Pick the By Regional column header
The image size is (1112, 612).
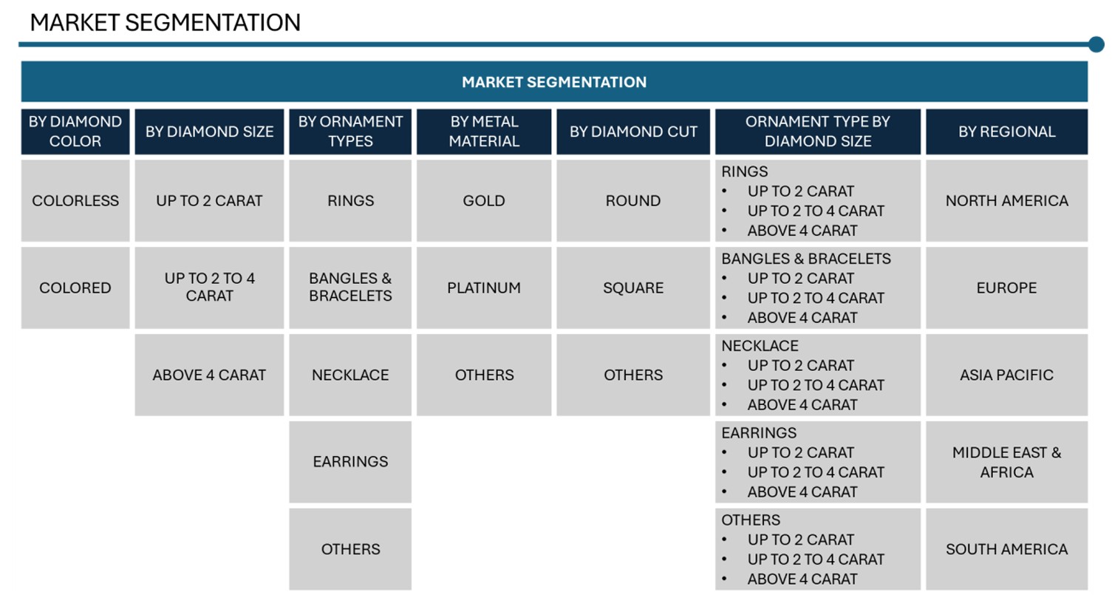coord(1006,132)
